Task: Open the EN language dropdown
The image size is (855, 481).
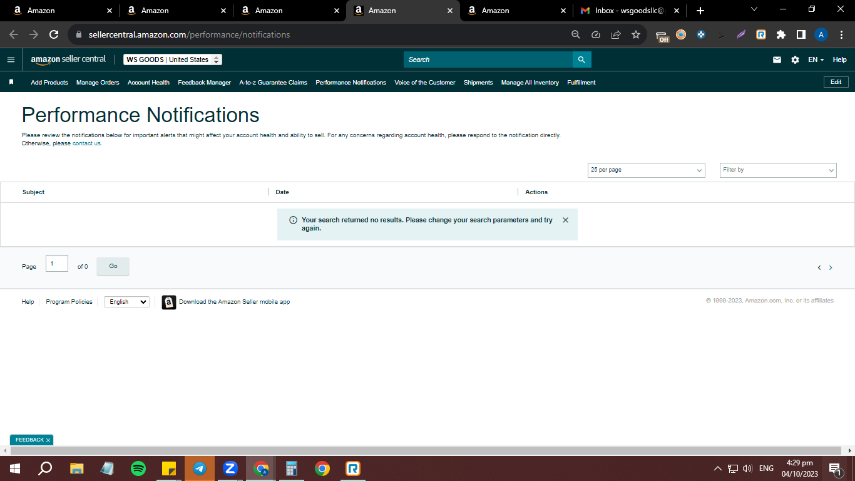Action: (816, 59)
